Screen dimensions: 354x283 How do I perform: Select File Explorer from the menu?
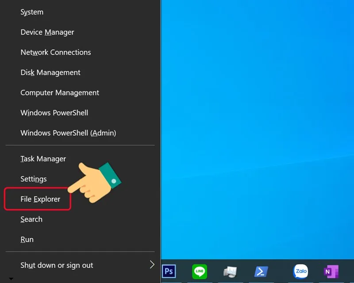pos(40,199)
